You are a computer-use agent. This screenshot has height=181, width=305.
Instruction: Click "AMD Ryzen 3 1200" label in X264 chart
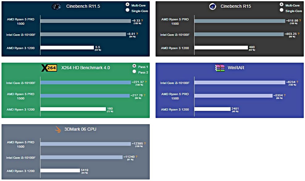[21, 109]
